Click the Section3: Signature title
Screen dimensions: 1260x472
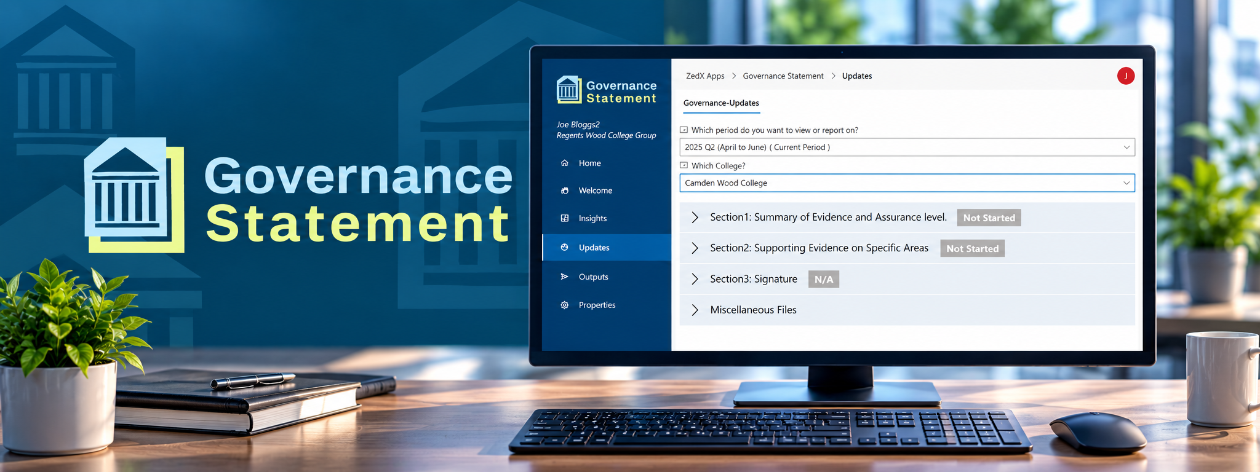coord(754,279)
